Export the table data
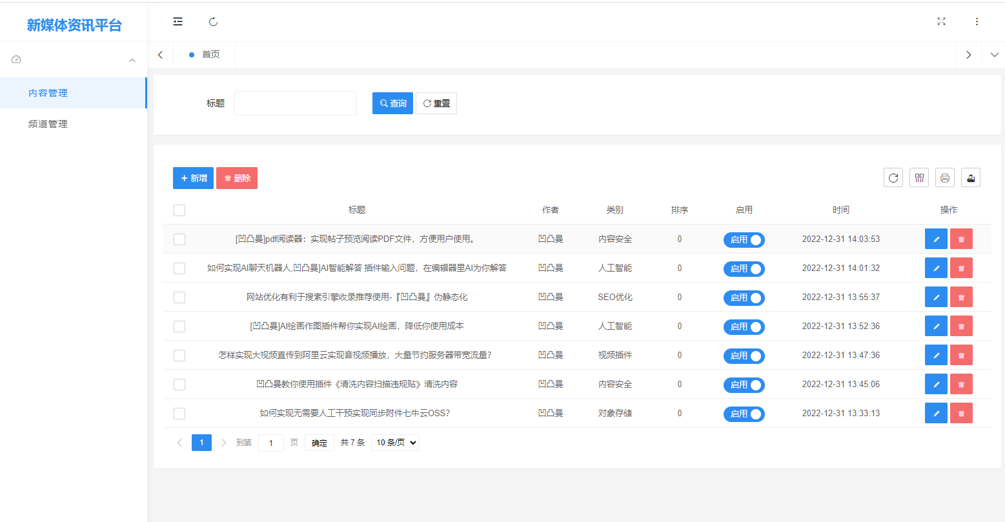This screenshot has width=1005, height=522. tap(970, 177)
